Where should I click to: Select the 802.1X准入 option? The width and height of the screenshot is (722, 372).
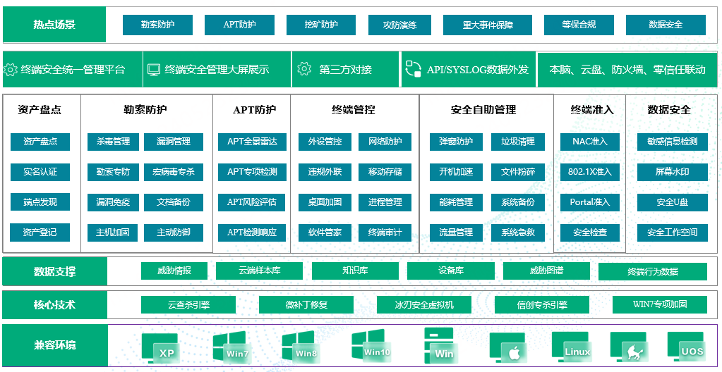coord(589,172)
